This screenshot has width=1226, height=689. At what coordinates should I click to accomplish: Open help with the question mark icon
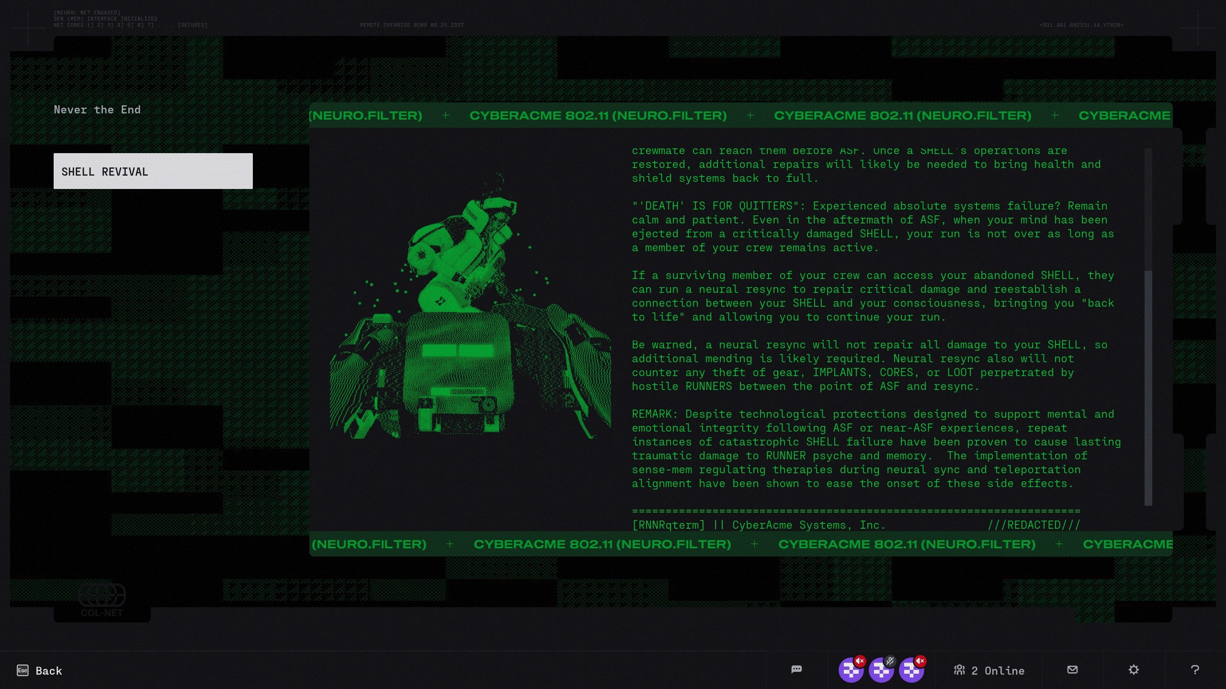tap(1195, 669)
